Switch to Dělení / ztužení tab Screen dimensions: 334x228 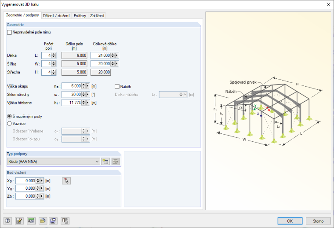pyautogui.click(x=56, y=16)
